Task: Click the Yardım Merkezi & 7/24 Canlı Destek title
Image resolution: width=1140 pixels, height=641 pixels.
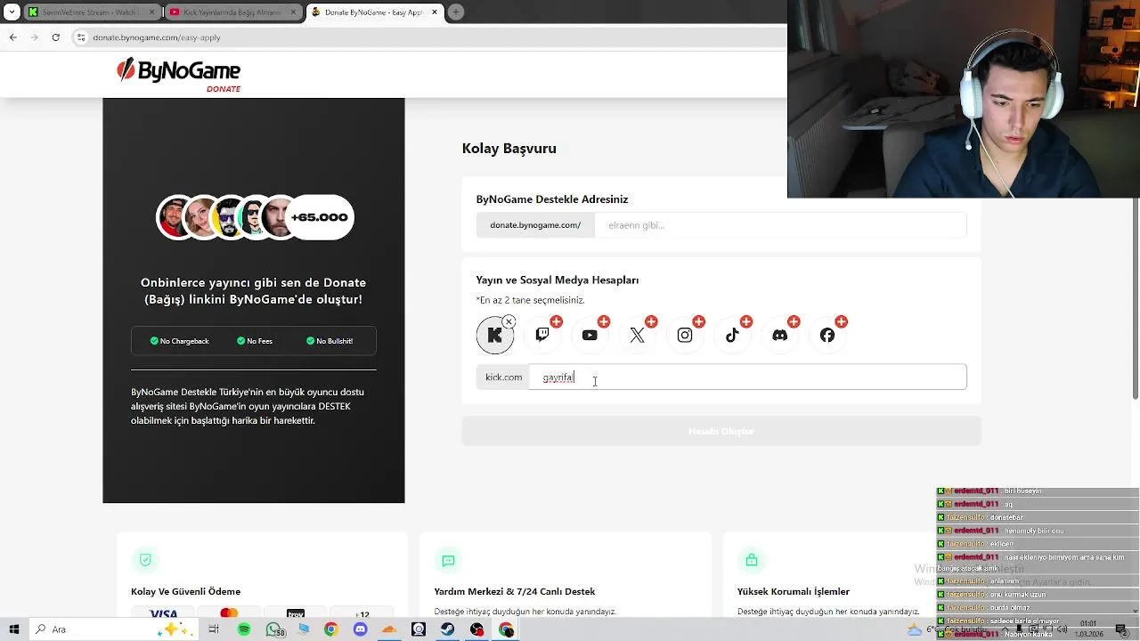Action: [515, 591]
